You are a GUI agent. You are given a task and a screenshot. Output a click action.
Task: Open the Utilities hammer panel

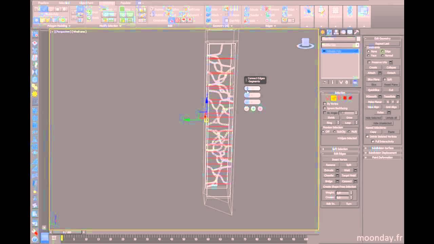(x=356, y=32)
